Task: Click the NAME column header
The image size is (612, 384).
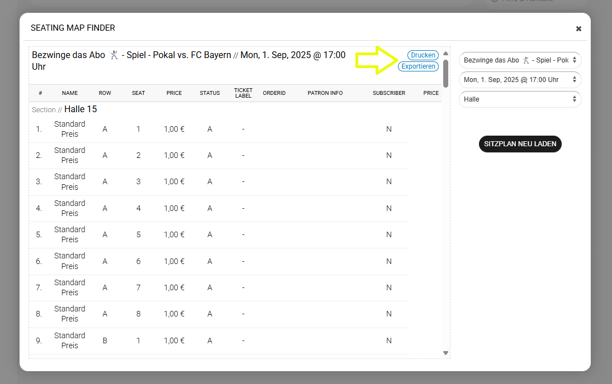Action: point(70,93)
